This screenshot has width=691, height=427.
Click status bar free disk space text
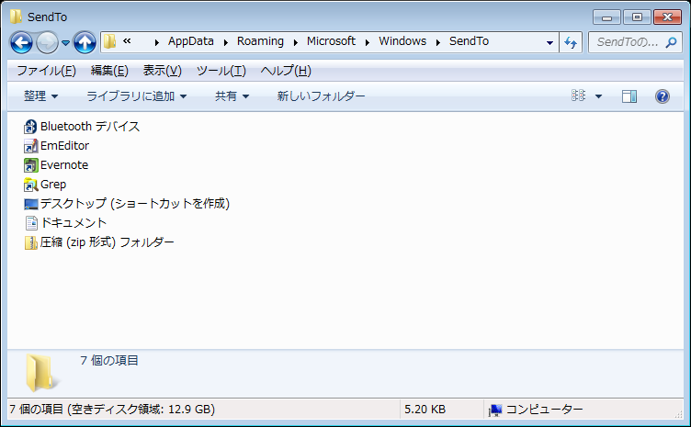[112, 410]
